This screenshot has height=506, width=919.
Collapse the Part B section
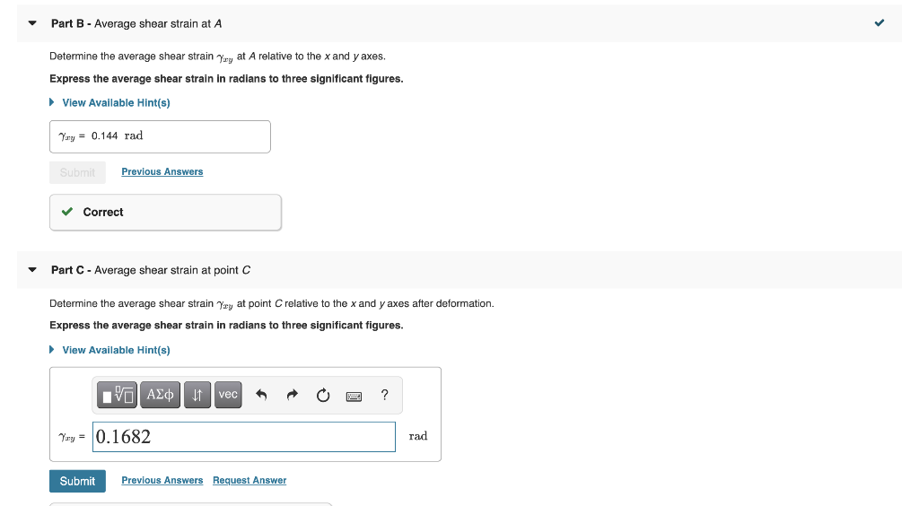[32, 23]
